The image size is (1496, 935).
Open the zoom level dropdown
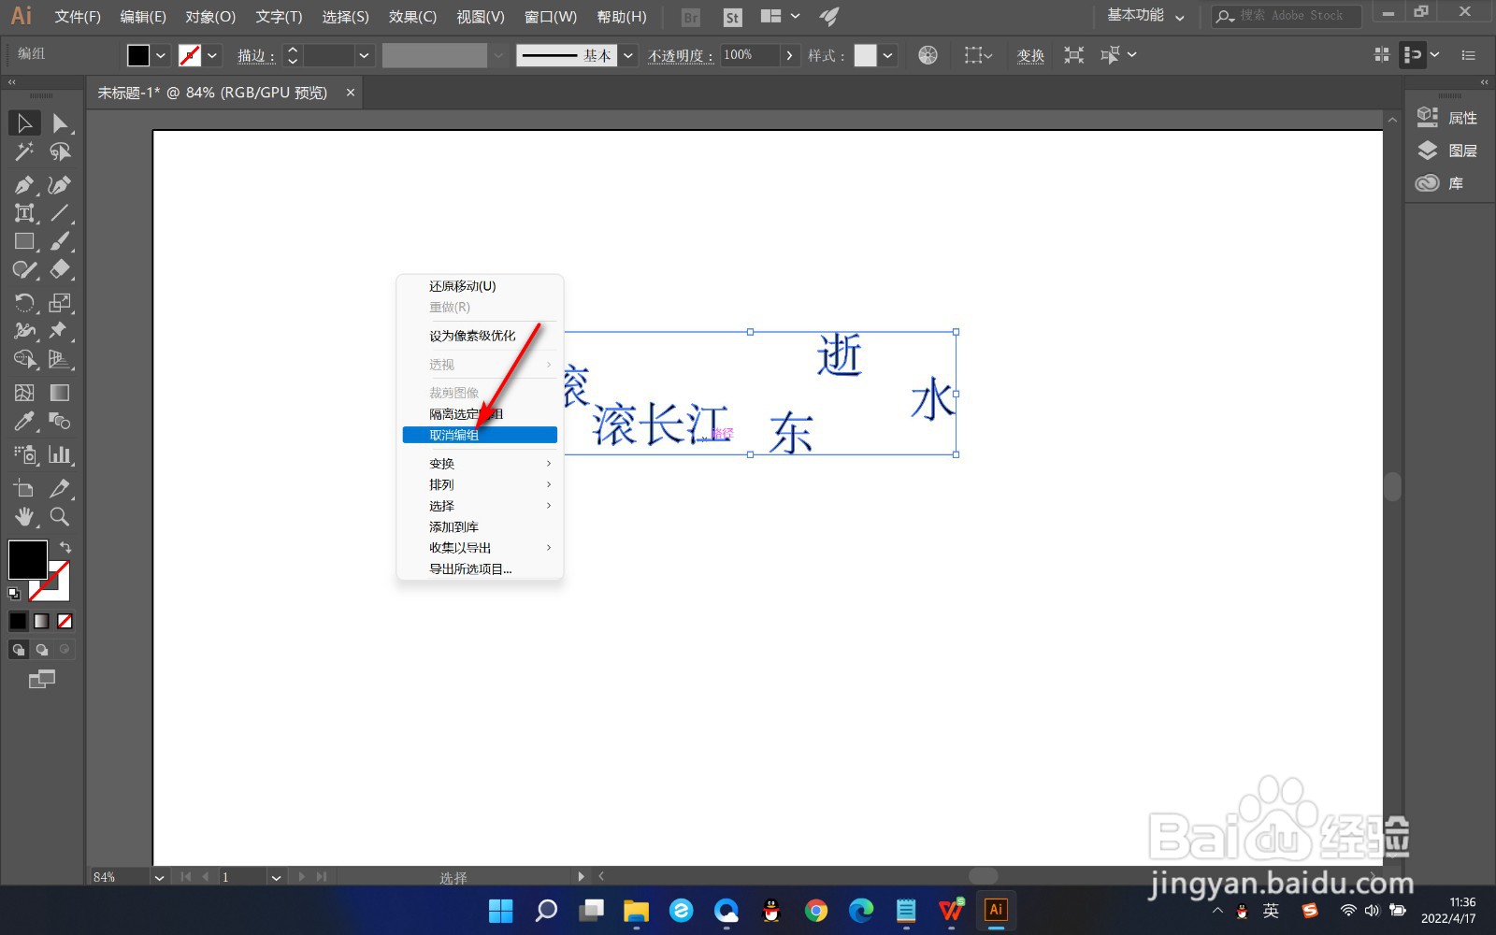(x=159, y=877)
